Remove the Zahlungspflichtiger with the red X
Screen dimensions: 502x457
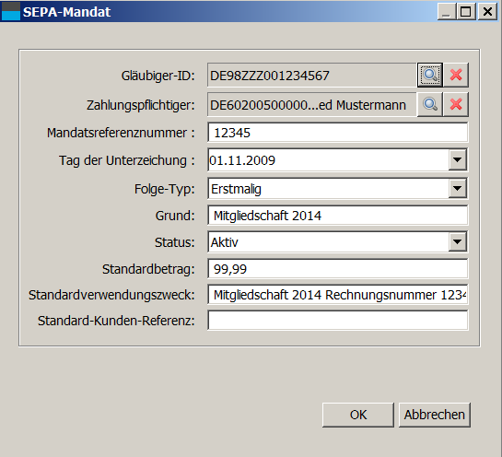[456, 104]
